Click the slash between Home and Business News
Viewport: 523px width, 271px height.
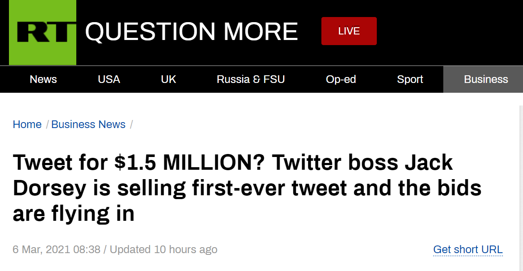click(46, 124)
